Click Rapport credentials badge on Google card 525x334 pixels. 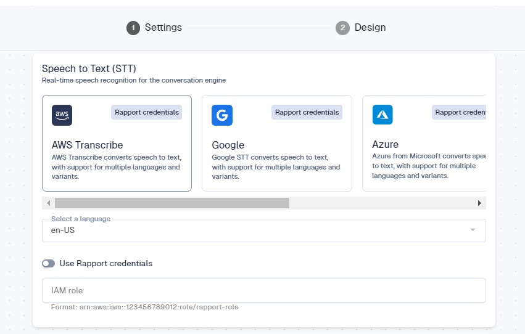click(307, 112)
